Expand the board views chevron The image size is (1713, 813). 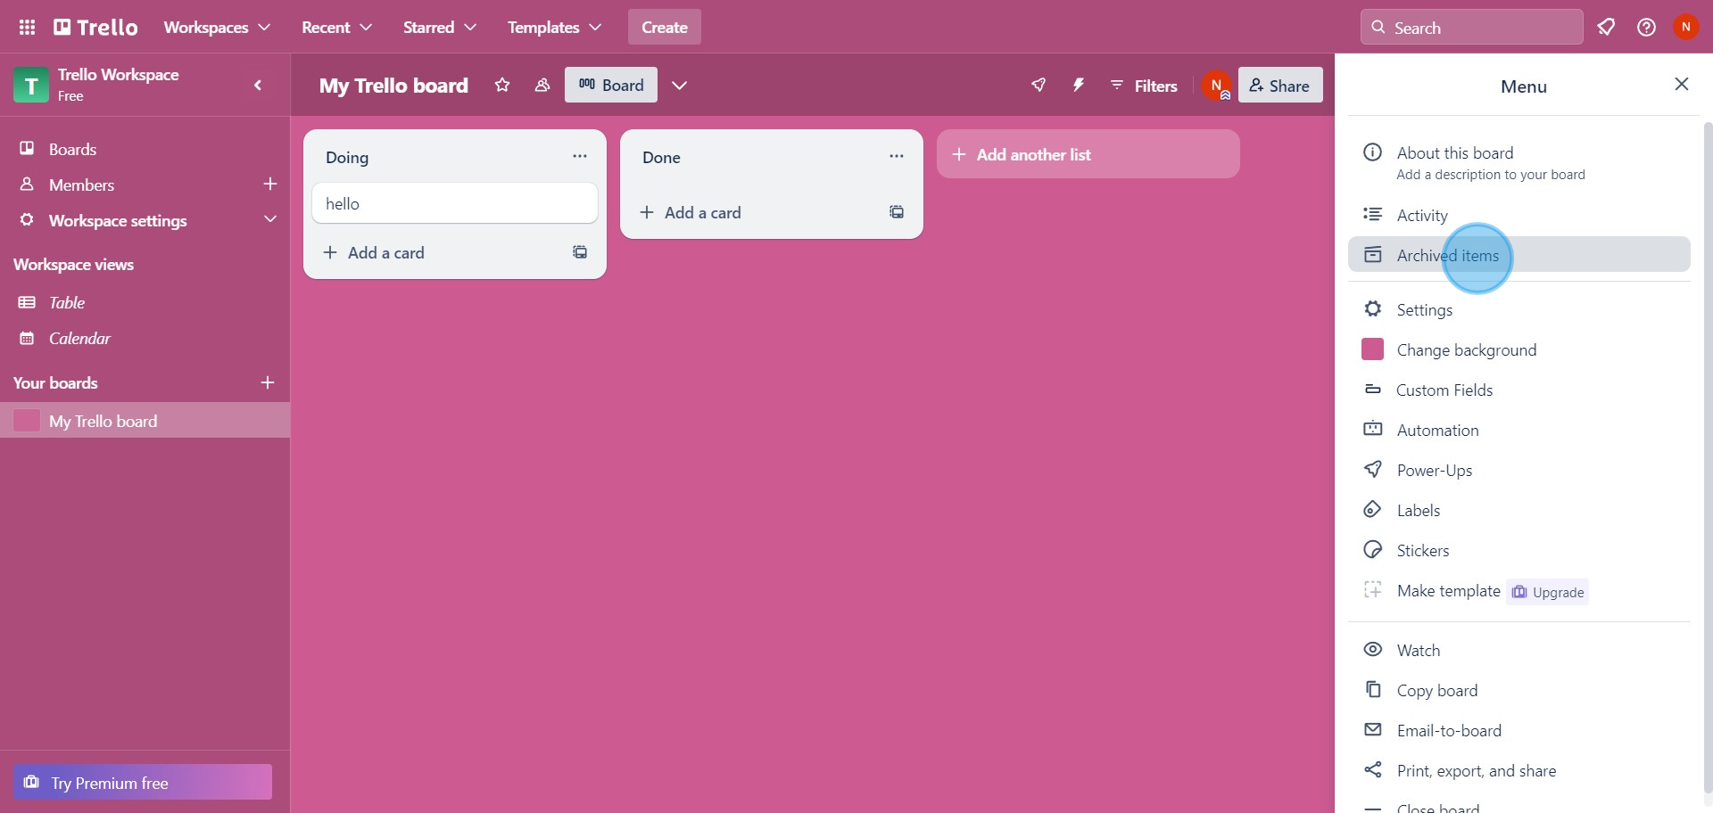(680, 86)
